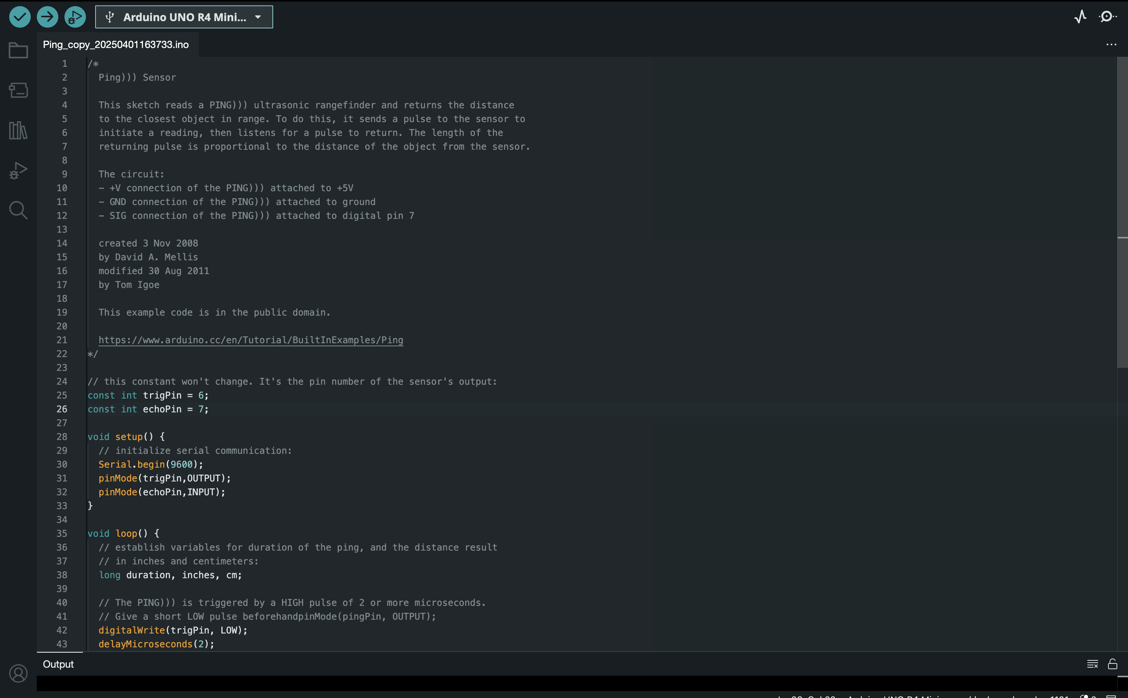Click the 'void loop() {' line
This screenshot has height=698, width=1128.
pos(124,534)
